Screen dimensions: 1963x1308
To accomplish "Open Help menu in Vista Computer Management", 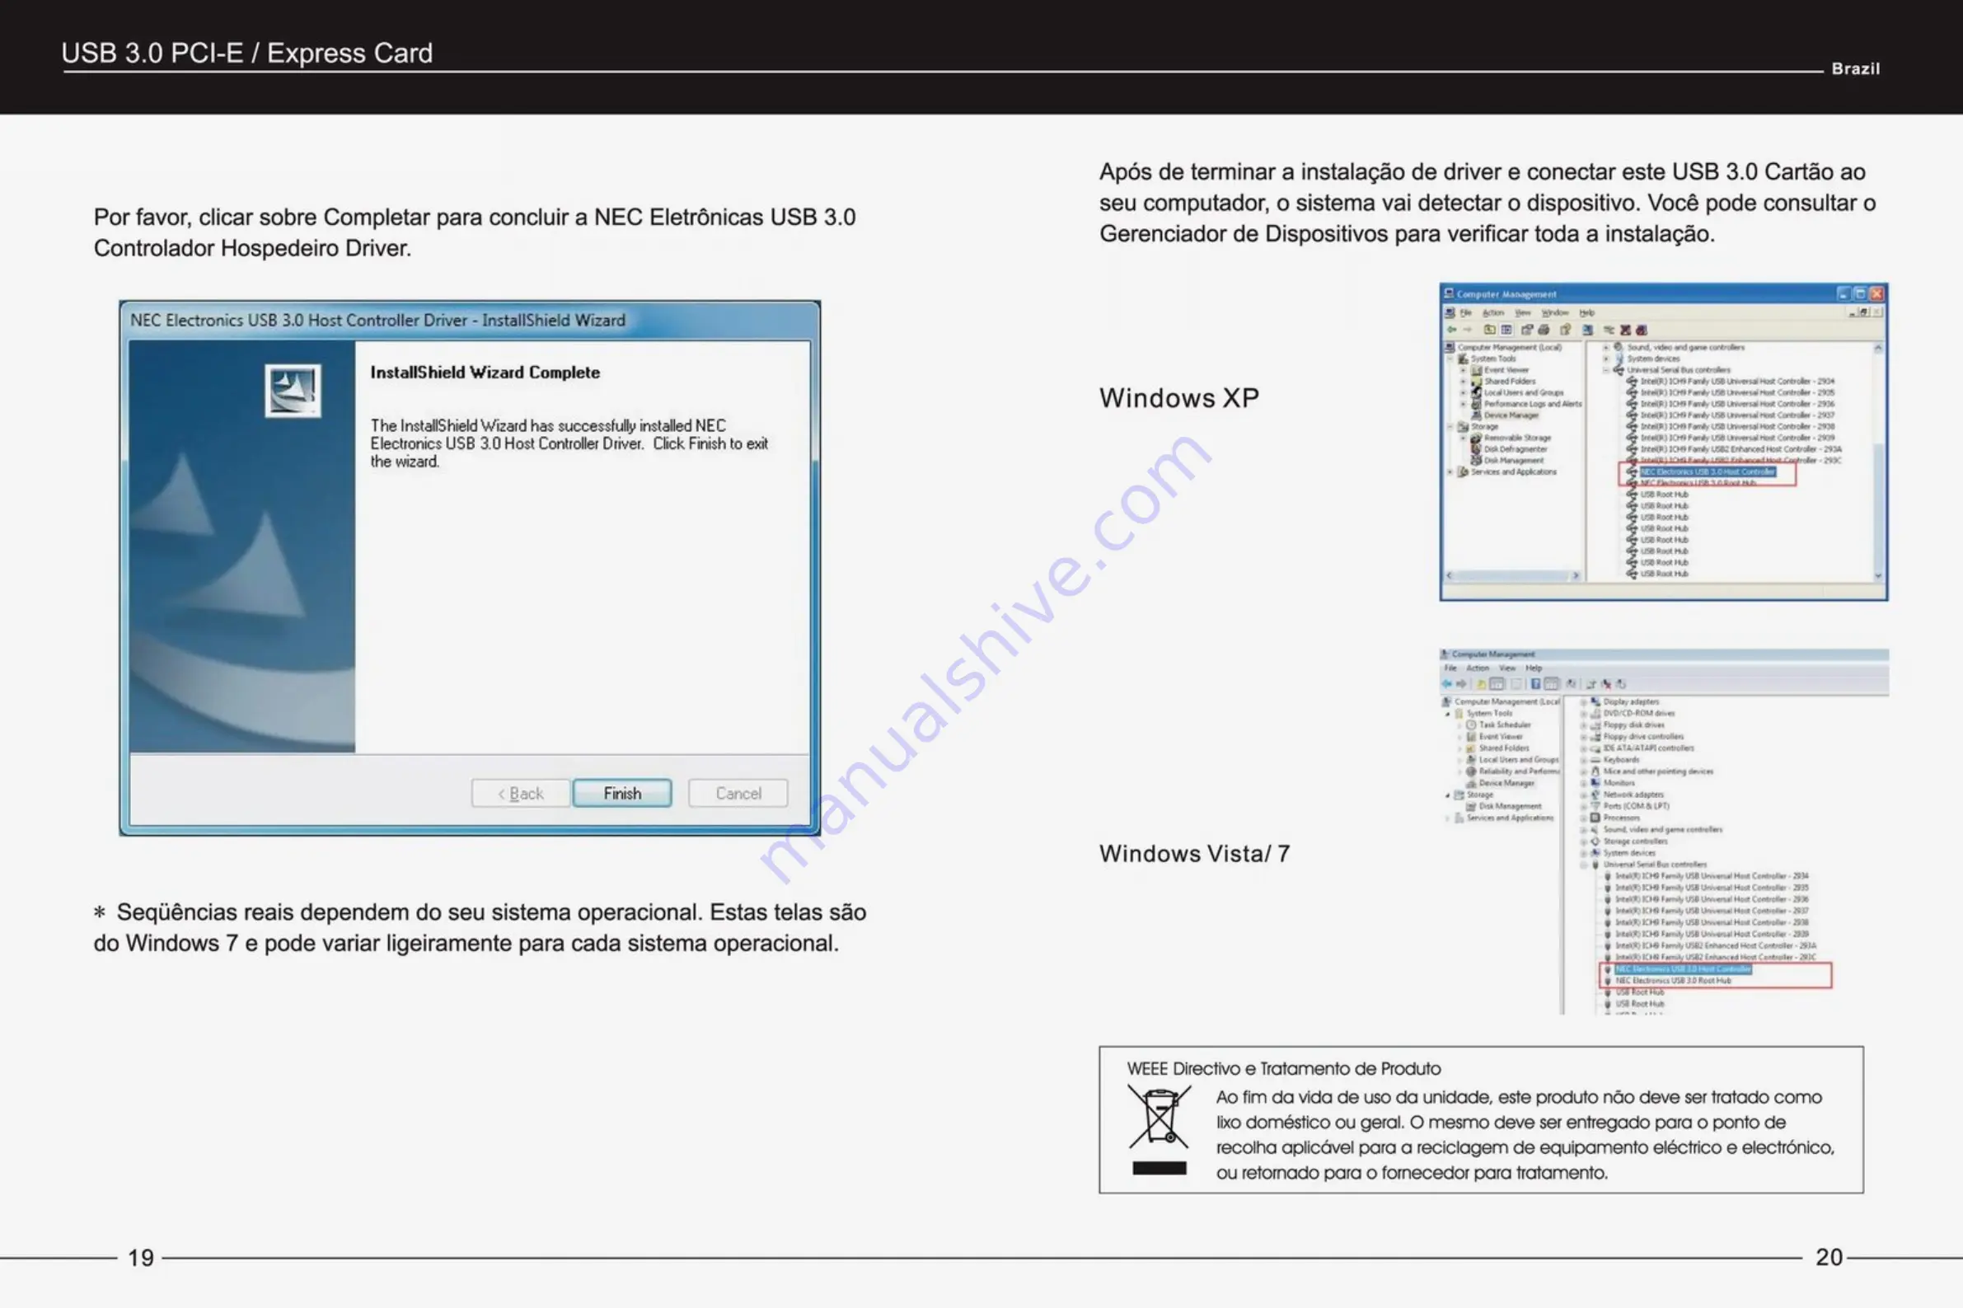I will pos(1534,668).
